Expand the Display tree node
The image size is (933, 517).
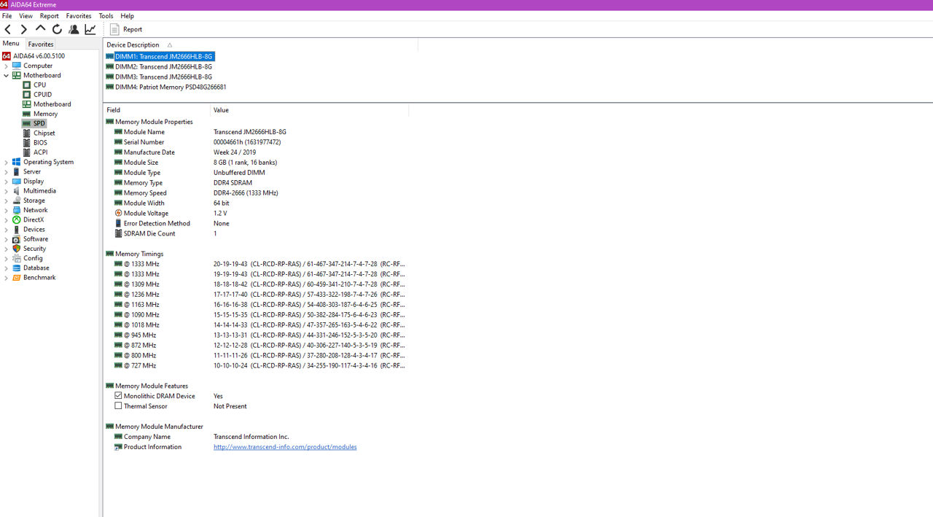(x=6, y=181)
